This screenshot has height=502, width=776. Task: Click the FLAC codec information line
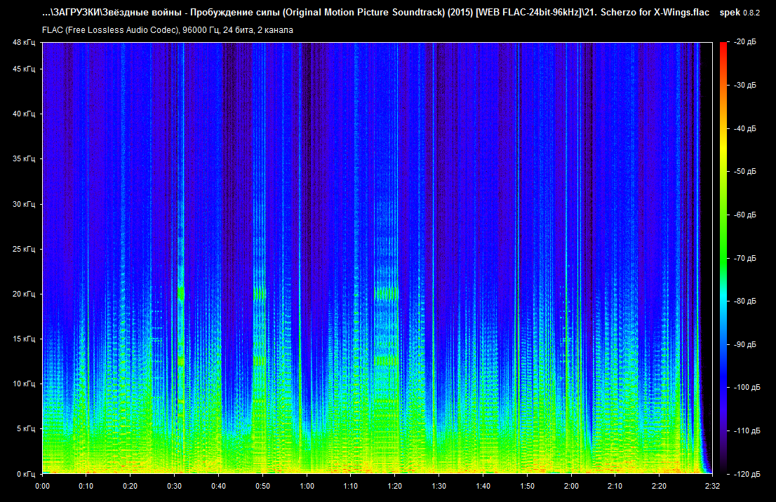click(x=168, y=30)
